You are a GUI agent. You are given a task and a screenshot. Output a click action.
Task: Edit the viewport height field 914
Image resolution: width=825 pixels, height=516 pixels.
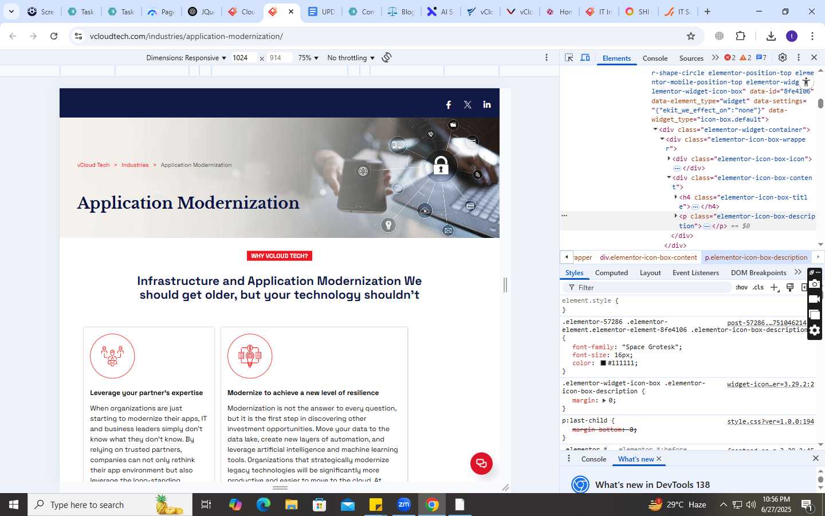279,58
